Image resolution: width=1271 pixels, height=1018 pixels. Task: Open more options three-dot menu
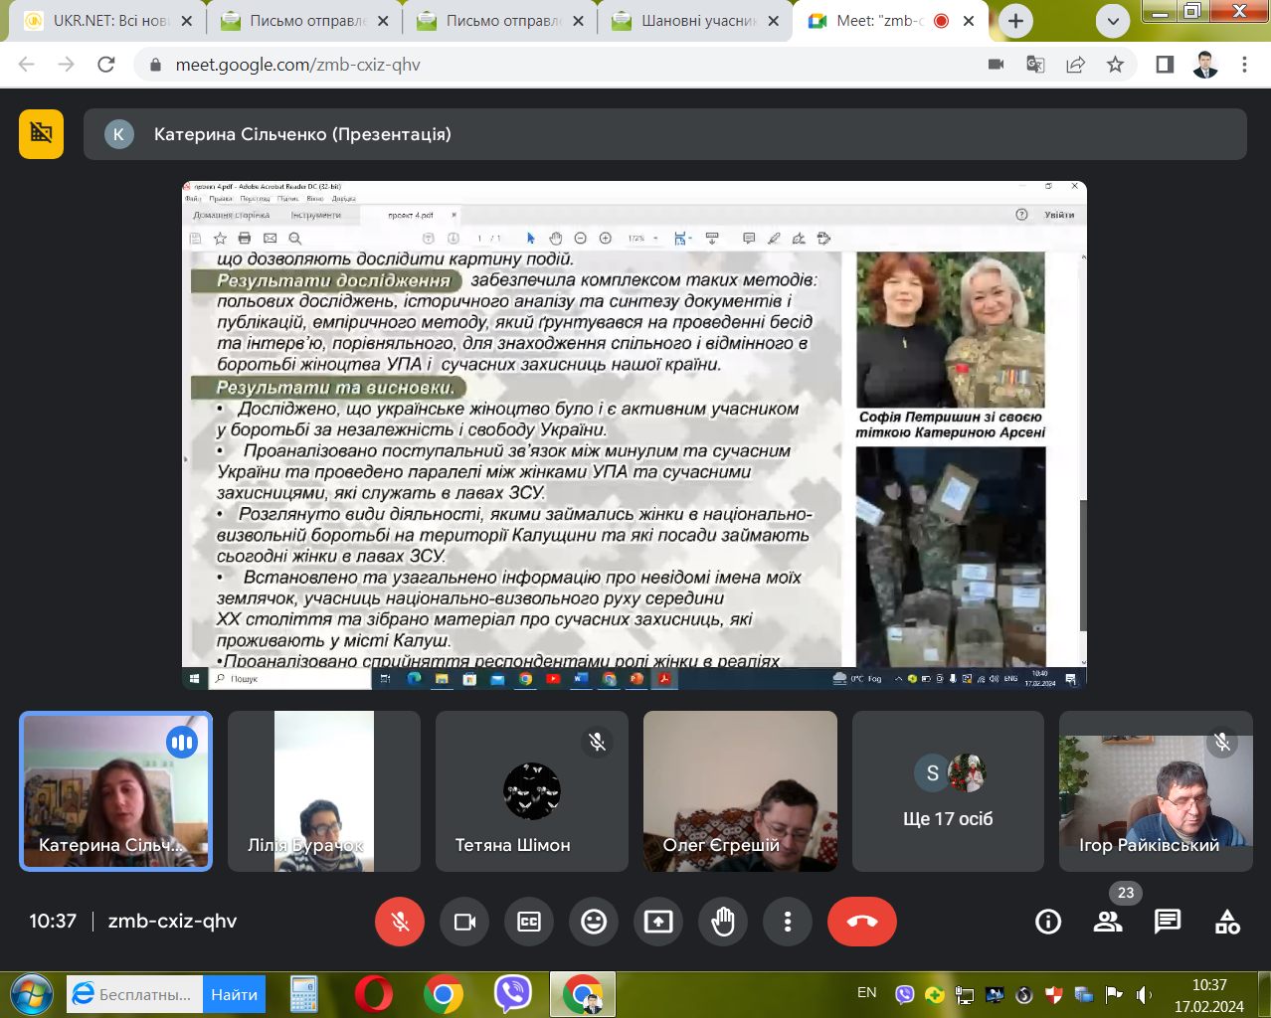coord(788,922)
